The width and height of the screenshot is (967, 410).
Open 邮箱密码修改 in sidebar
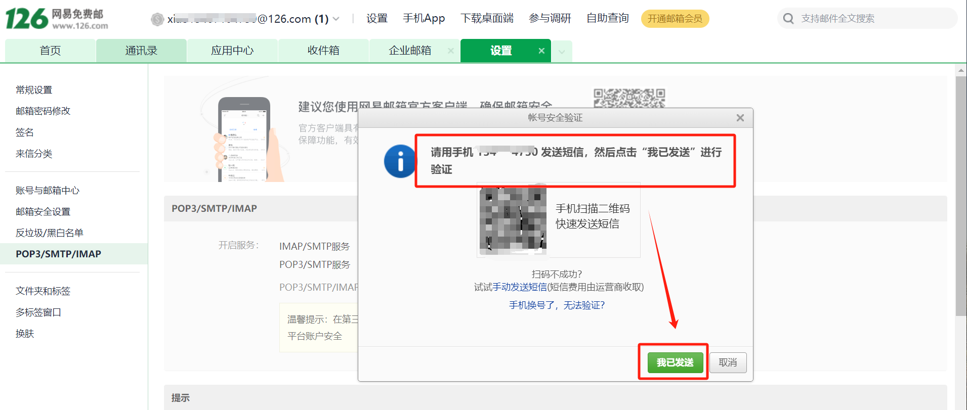point(43,111)
